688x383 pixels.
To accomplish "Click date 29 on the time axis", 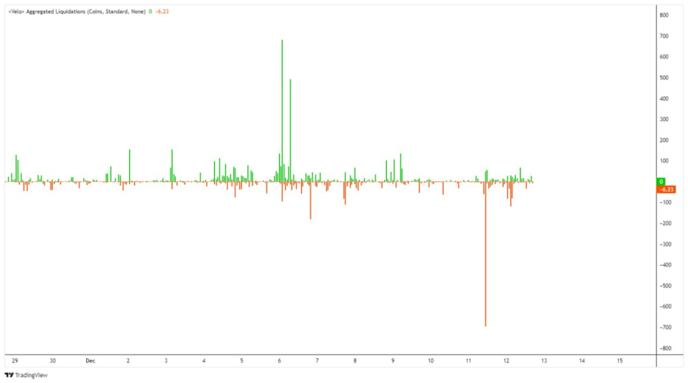I will (15, 361).
